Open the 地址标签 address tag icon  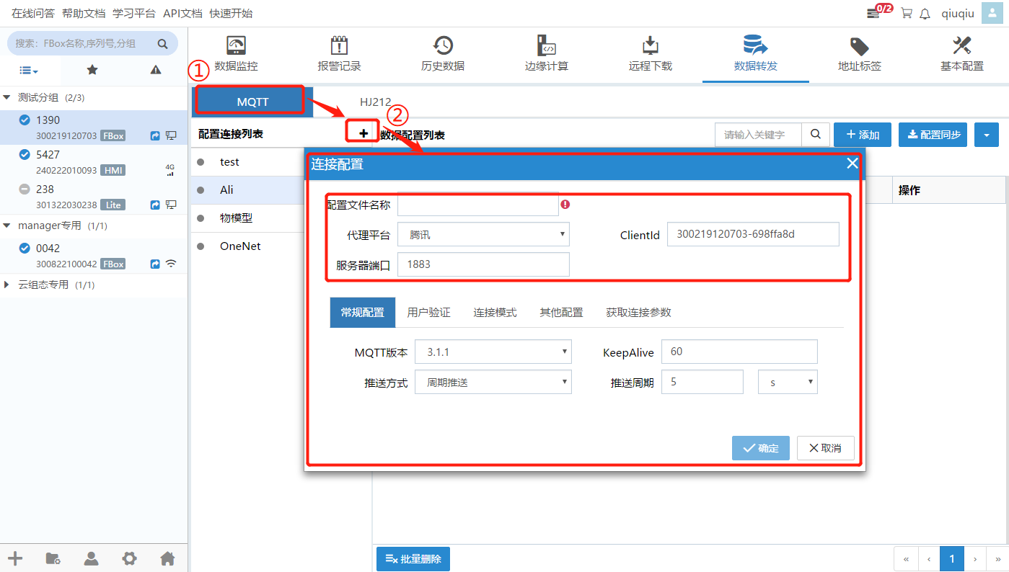coord(859,46)
